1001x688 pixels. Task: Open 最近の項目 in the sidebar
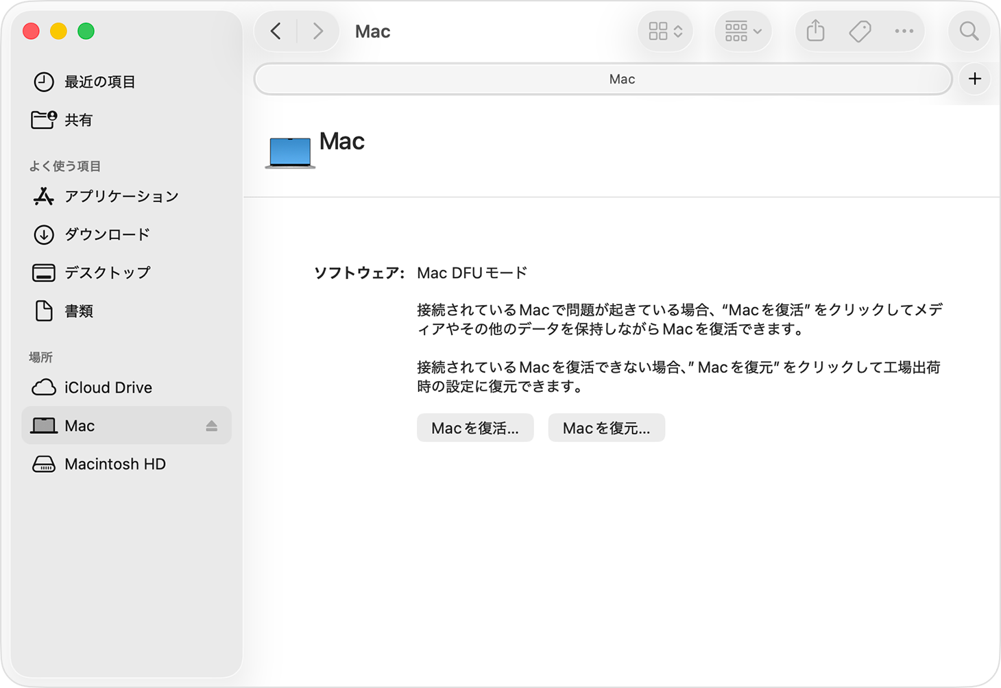click(99, 82)
